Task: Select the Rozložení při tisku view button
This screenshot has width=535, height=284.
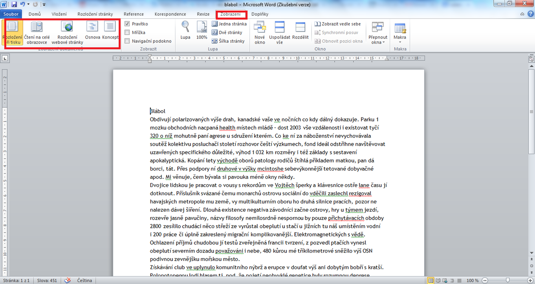Action: [x=13, y=33]
